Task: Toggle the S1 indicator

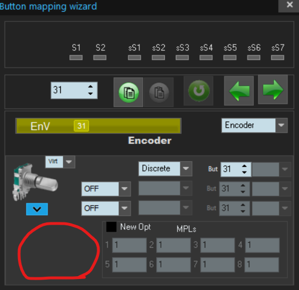Action: (x=76, y=58)
